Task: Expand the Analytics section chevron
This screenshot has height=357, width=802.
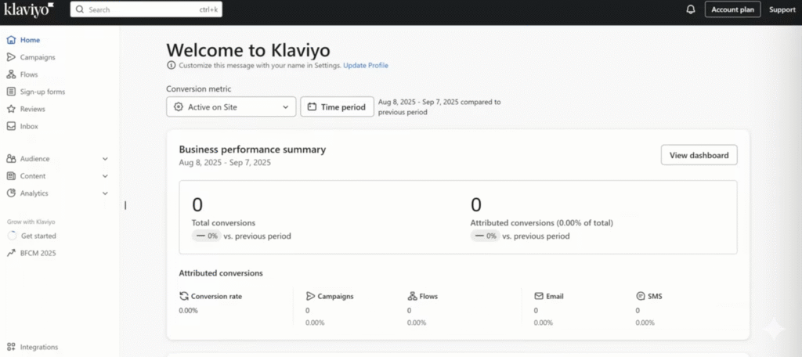Action: point(105,193)
